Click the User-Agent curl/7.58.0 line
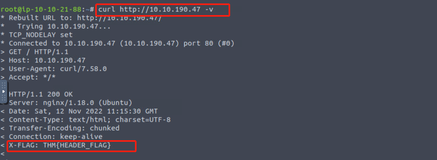 (58, 69)
